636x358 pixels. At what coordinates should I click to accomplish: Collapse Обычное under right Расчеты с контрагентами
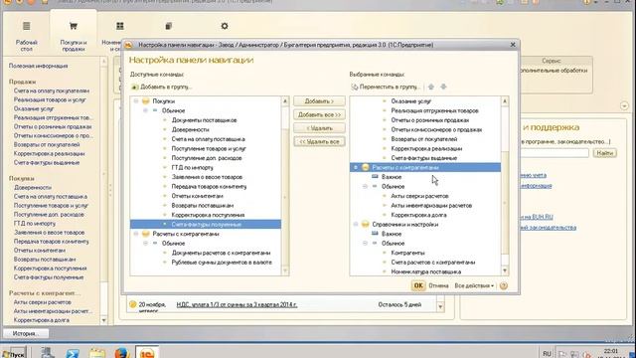tap(366, 186)
